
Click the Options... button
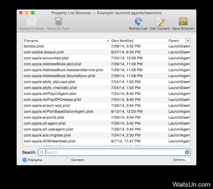pos(180,160)
